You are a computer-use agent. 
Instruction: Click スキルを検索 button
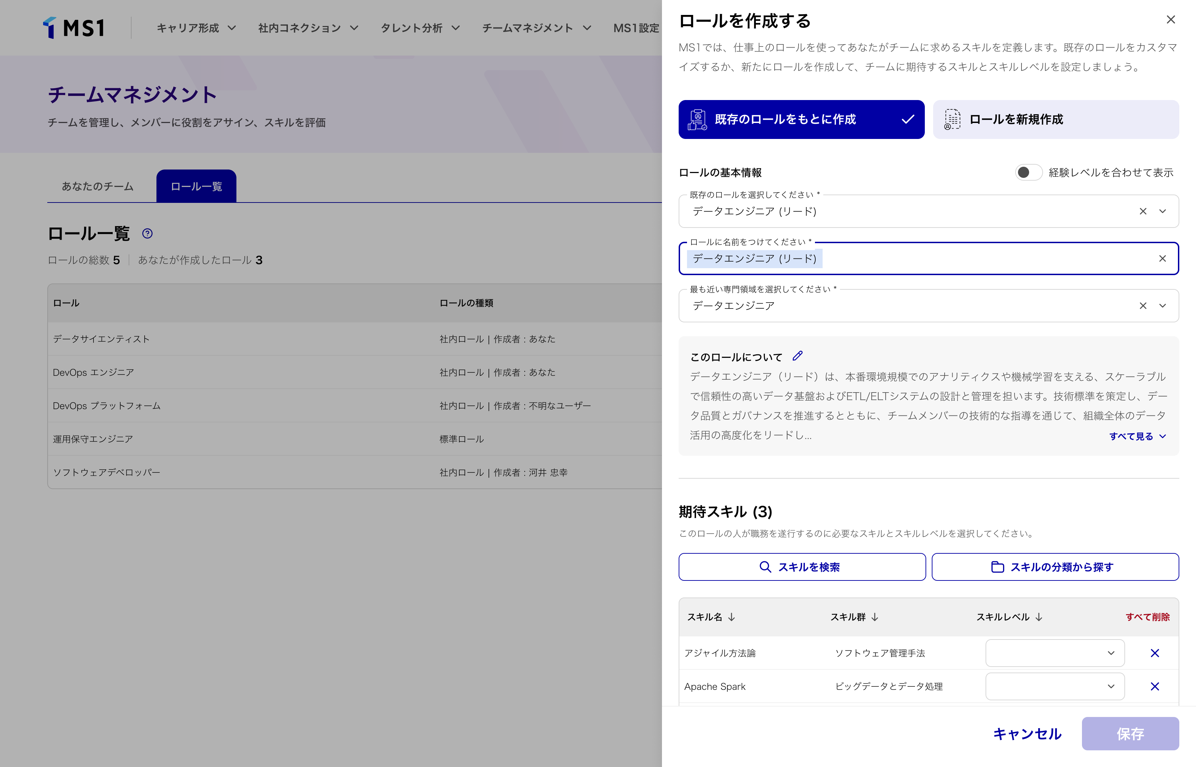tap(802, 567)
